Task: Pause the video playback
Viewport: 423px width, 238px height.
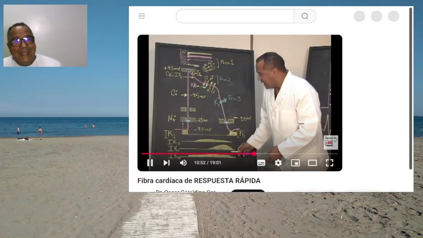Action: tap(150, 163)
